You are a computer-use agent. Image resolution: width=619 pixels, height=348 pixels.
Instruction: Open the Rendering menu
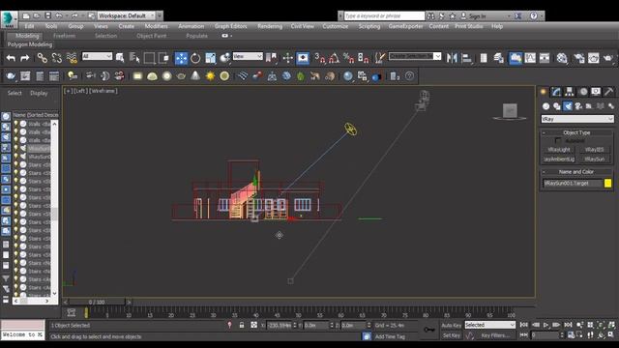click(270, 26)
